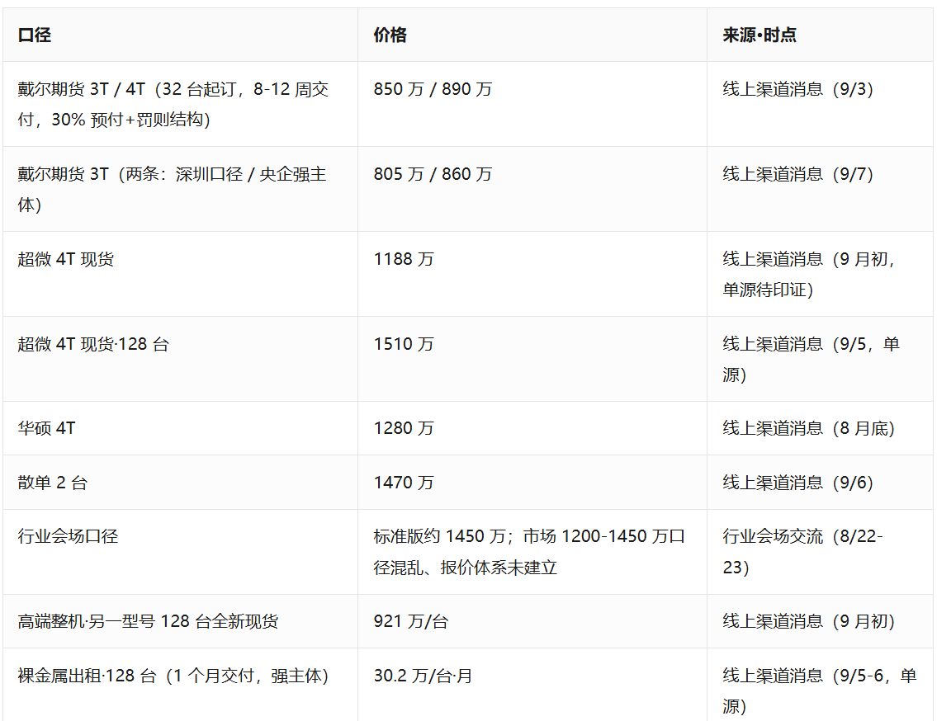This screenshot has width=937, height=721.
Task: Select the 30.2 万/台·月 price cell
Action: (x=423, y=676)
